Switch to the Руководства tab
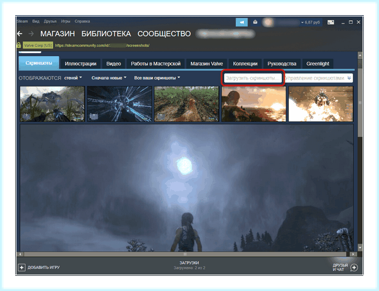Viewport: 379px width, 291px height. click(282, 64)
